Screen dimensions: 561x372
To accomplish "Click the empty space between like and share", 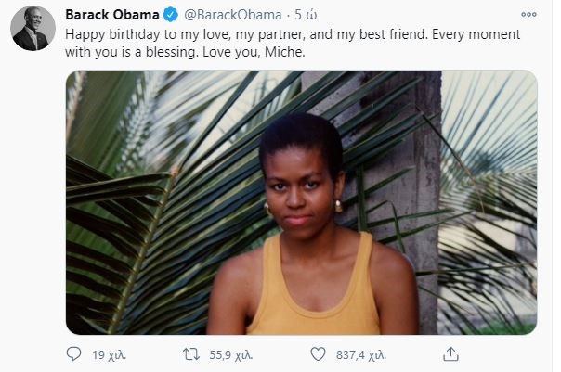I will 413,353.
